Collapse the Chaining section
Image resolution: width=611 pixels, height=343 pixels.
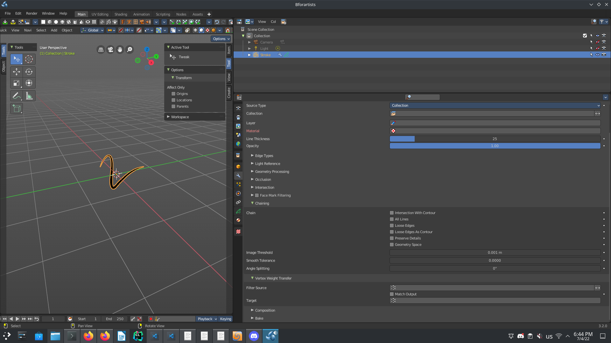[262, 203]
